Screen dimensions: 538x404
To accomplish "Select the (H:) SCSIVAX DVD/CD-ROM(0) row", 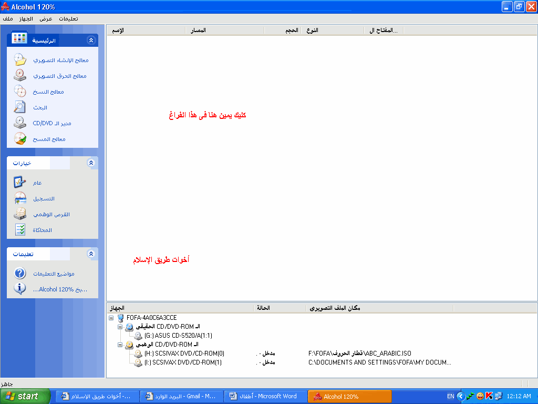I will click(184, 353).
